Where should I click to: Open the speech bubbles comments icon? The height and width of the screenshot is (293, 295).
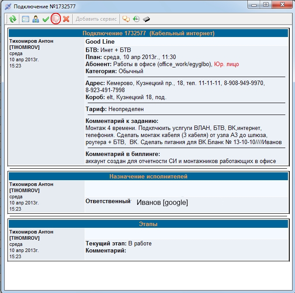tap(126, 19)
